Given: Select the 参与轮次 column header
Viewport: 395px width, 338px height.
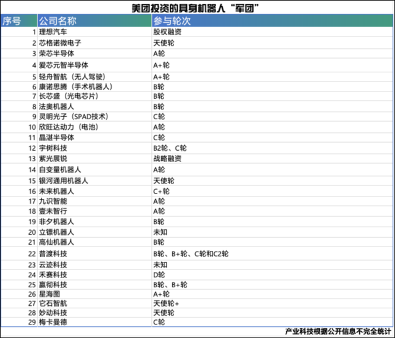Looking at the screenshot, I should click(x=272, y=20).
